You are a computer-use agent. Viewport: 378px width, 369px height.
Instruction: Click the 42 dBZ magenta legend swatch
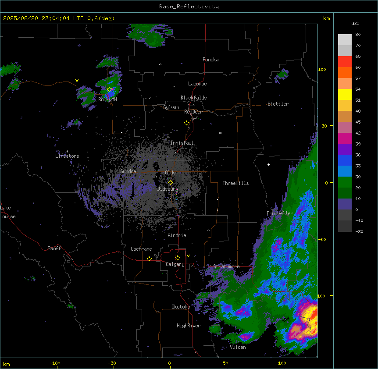[x=345, y=138]
